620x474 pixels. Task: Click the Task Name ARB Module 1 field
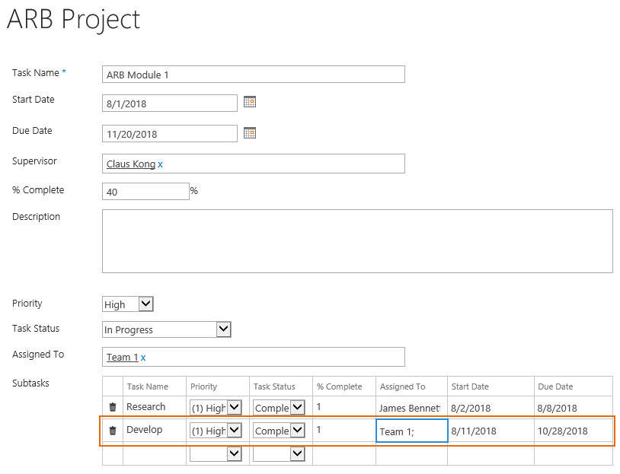pos(254,75)
